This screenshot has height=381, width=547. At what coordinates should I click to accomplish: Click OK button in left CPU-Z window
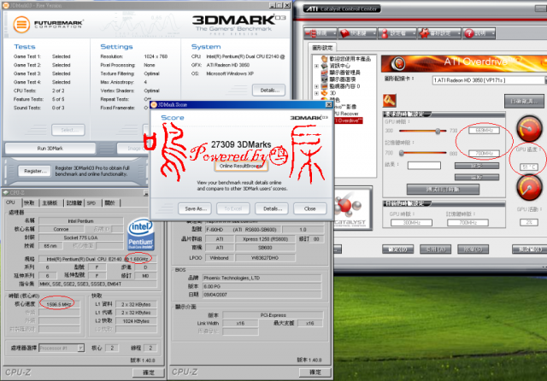(148, 372)
